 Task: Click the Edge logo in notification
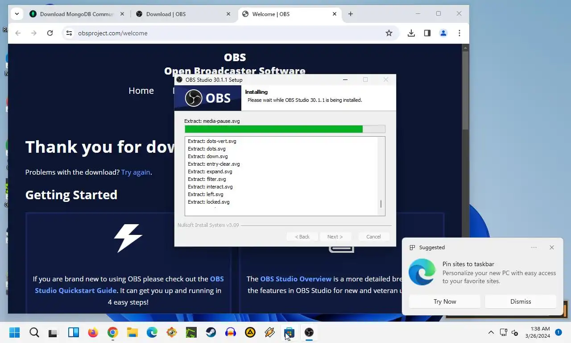pos(422,272)
